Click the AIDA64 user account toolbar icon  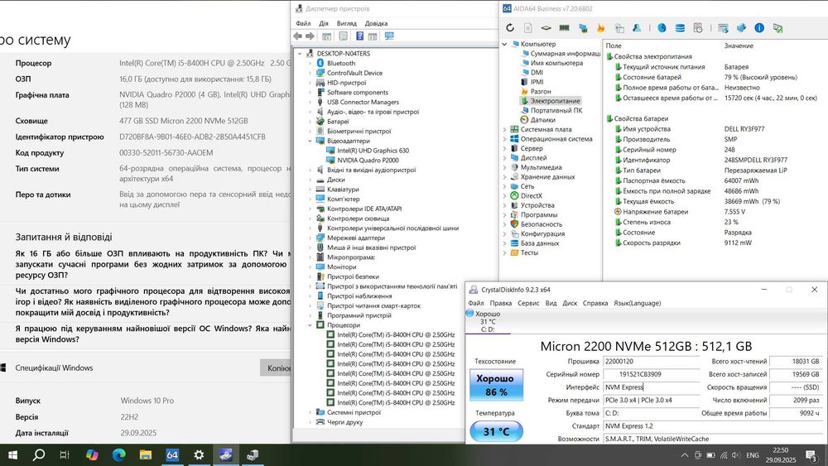[x=637, y=28]
